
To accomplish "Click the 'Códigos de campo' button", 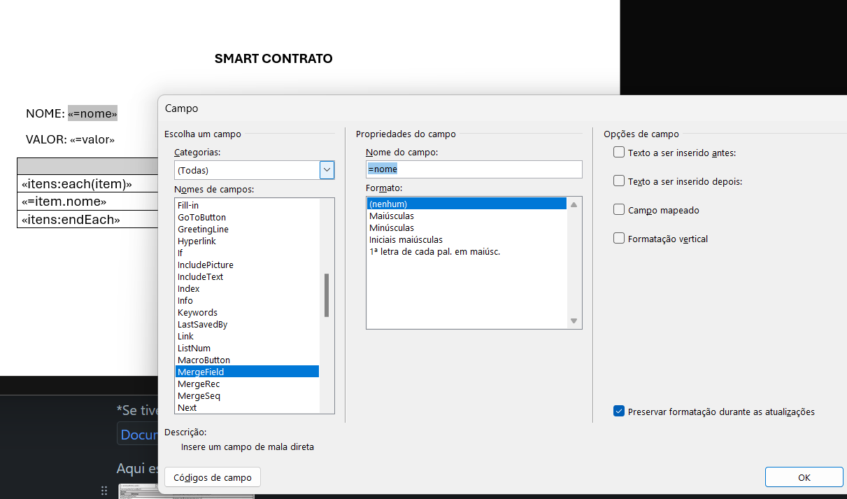I will tap(213, 477).
